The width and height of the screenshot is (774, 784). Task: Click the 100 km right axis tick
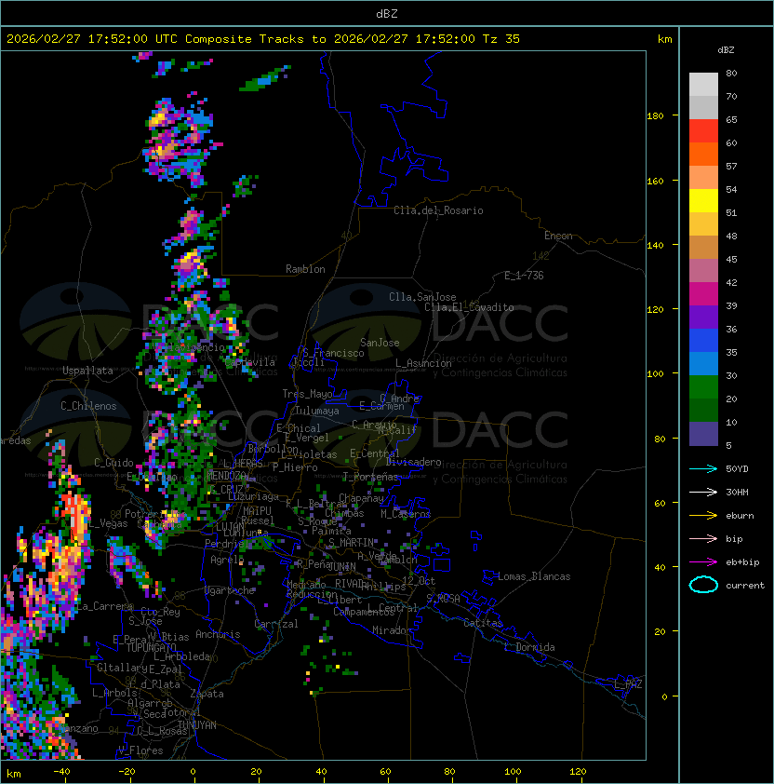[655, 374]
